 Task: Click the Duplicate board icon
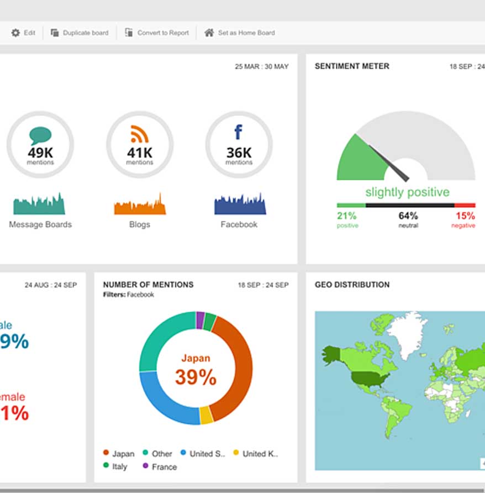point(55,33)
